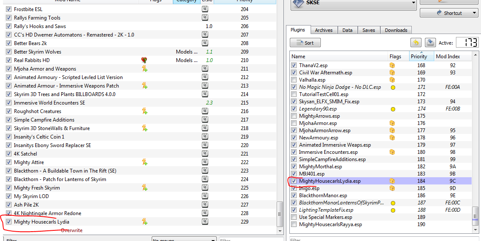Viewport: 481px width, 241px height.
Task: Switch to the Archives tab
Action: tap(323, 30)
